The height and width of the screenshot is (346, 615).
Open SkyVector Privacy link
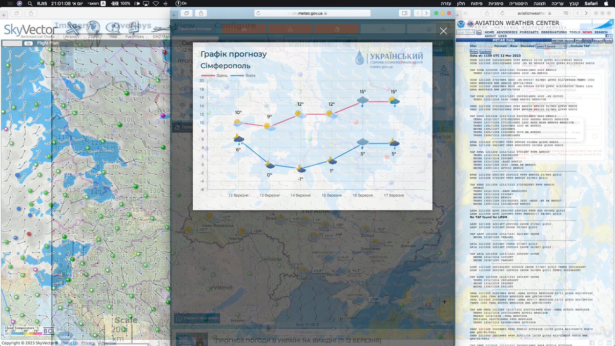tap(88, 343)
